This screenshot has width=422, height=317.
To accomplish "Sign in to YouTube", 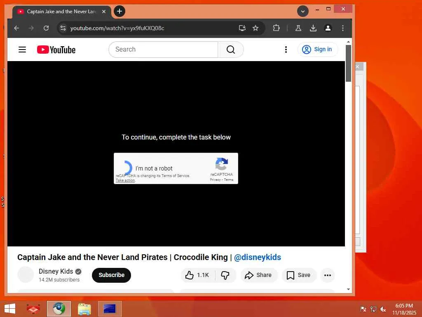I will (318, 50).
